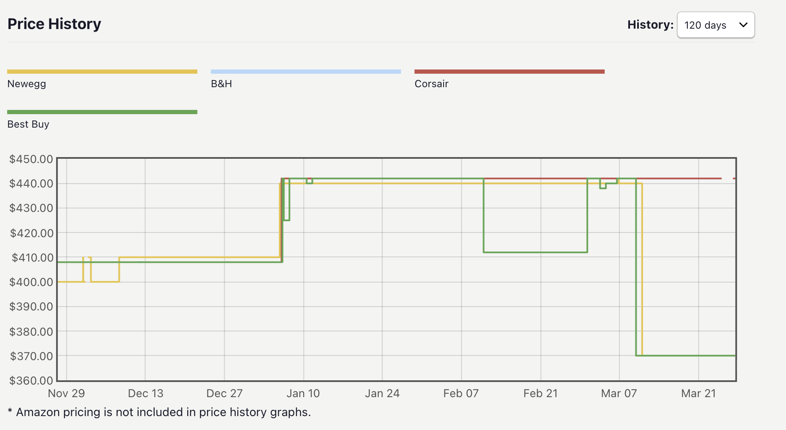Toggle the Best Buy green legend bar
This screenshot has height=430, width=786.
pos(102,112)
